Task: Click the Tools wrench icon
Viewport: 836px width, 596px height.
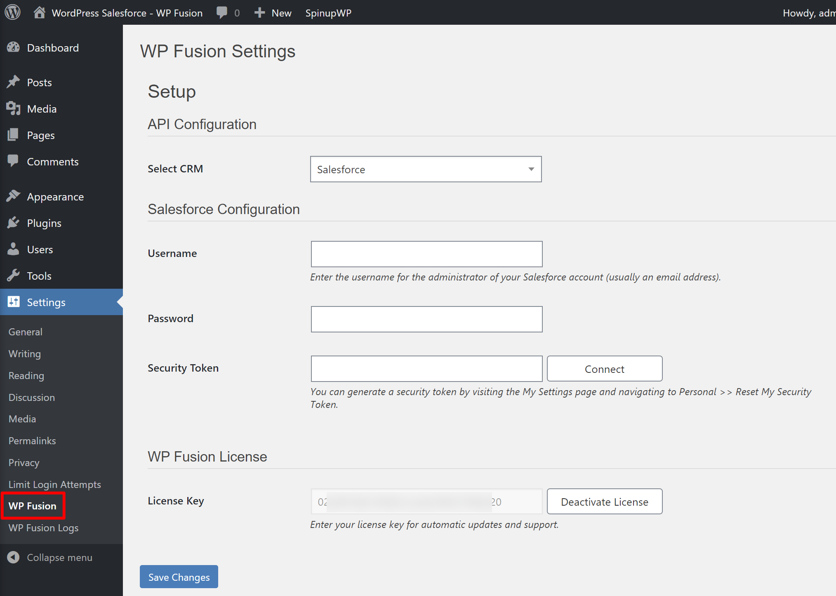Action: (x=14, y=276)
